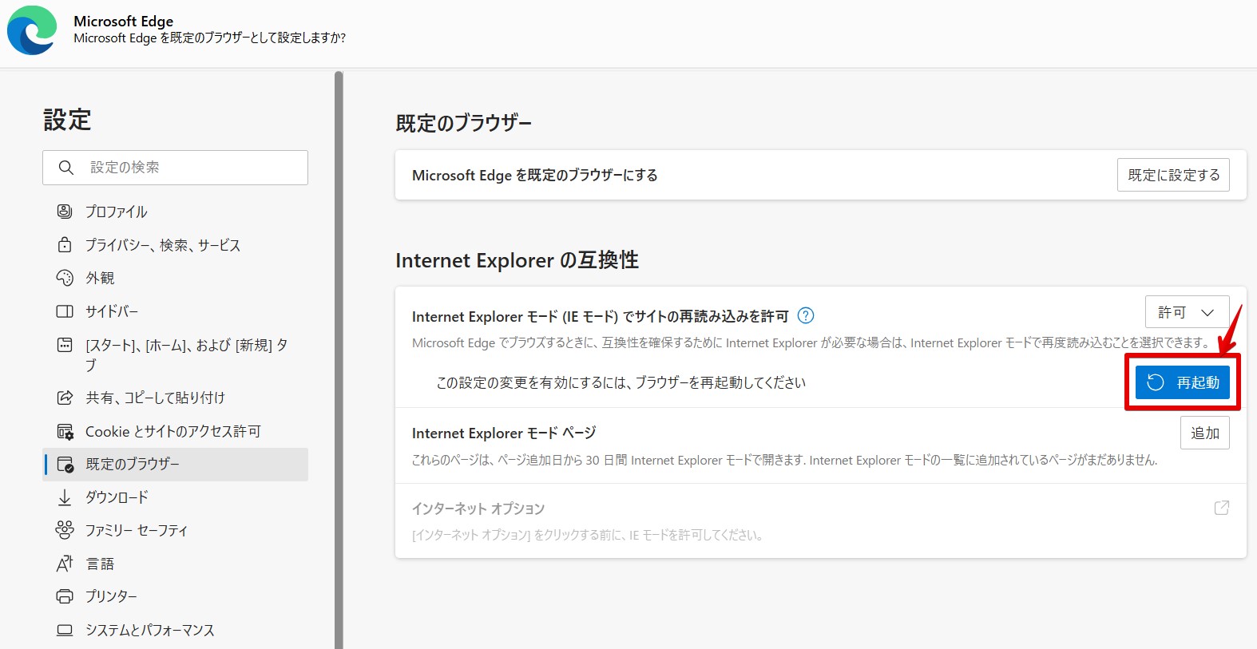
Task: Open ダウンロード settings
Action: coord(176,497)
